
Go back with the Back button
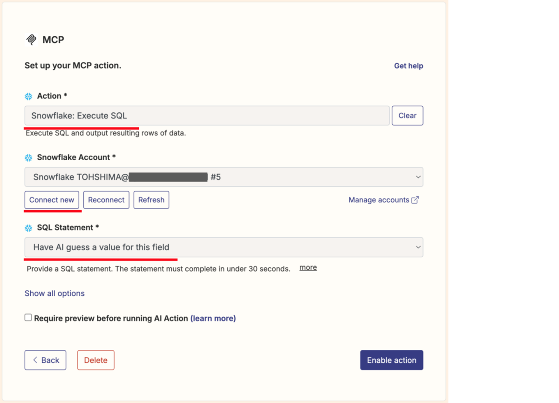pyautogui.click(x=45, y=360)
